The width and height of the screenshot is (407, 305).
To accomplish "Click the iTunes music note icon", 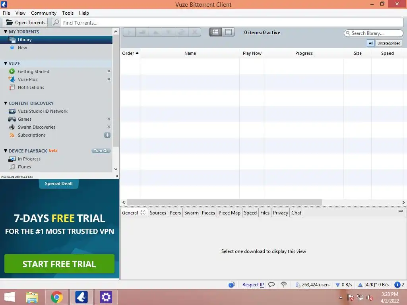I will 12,166.
